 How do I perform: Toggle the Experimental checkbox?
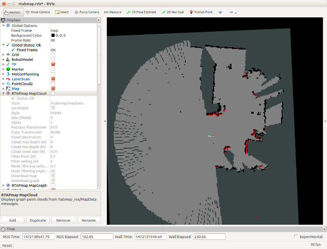pyautogui.click(x=296, y=237)
